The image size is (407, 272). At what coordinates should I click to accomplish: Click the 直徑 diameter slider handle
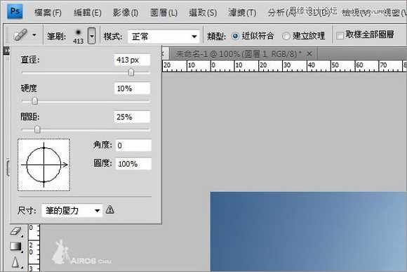point(131,72)
